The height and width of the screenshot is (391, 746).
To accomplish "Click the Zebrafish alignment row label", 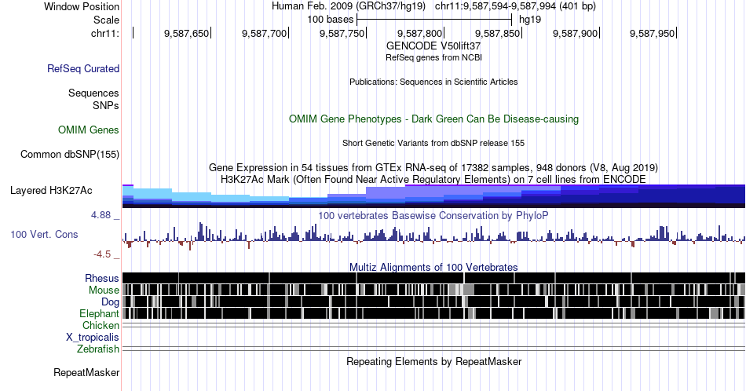I will (98, 349).
